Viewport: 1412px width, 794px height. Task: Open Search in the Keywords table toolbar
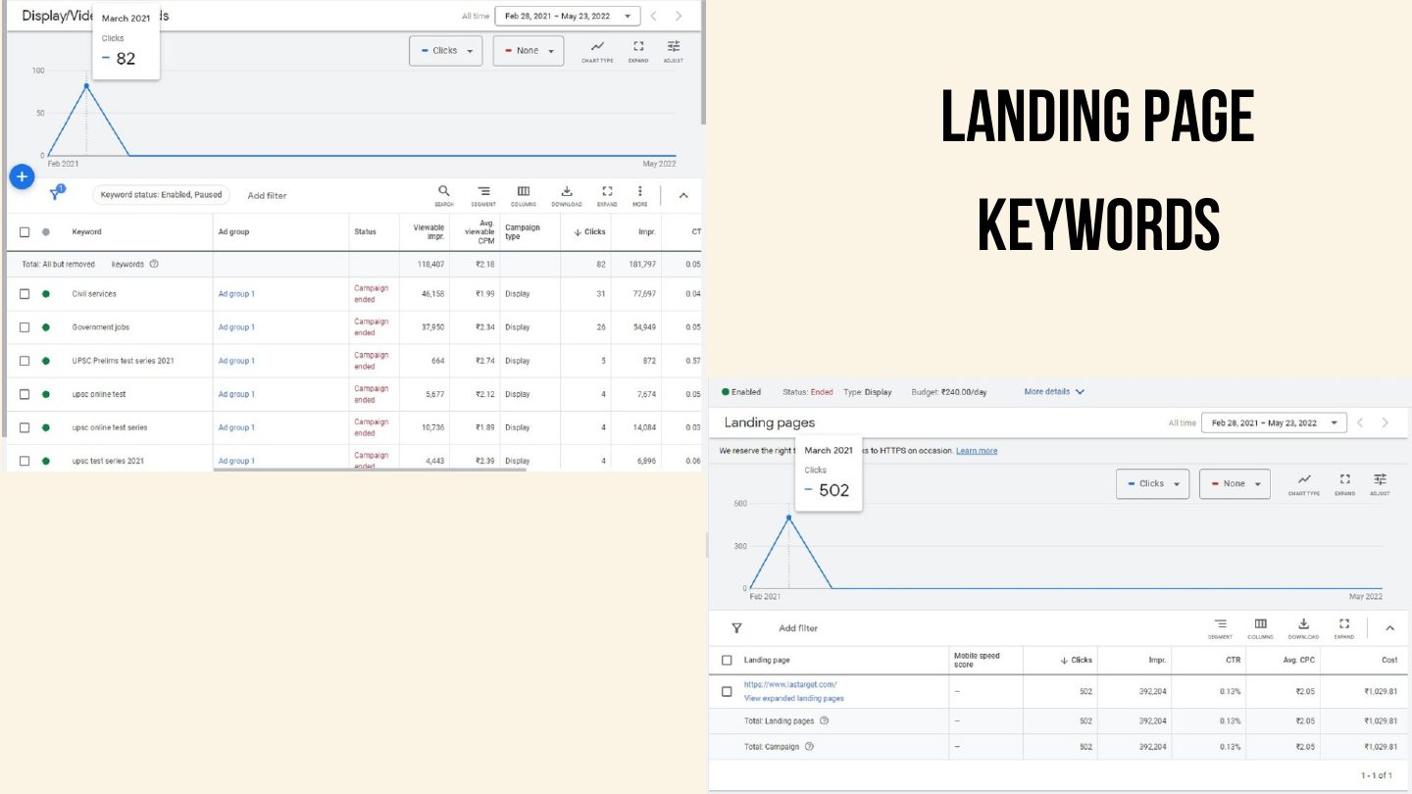[444, 195]
